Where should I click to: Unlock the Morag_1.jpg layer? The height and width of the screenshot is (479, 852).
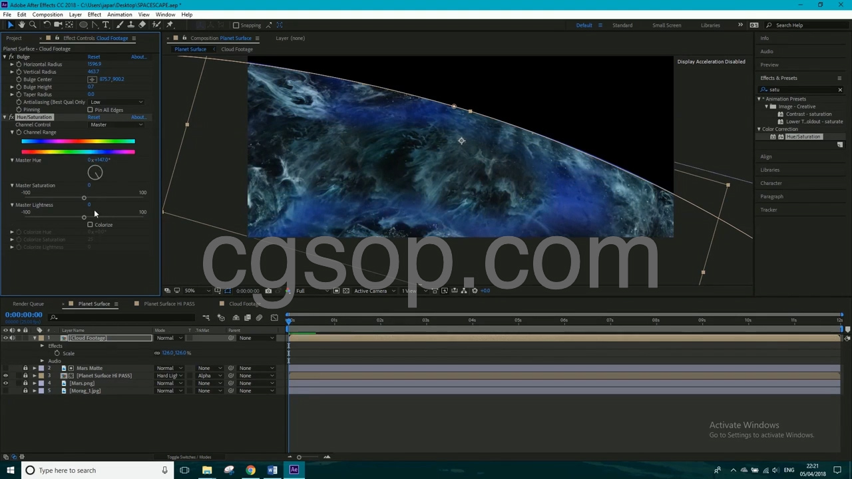click(25, 391)
